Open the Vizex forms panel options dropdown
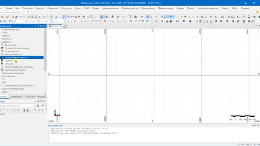 (x=35, y=26)
